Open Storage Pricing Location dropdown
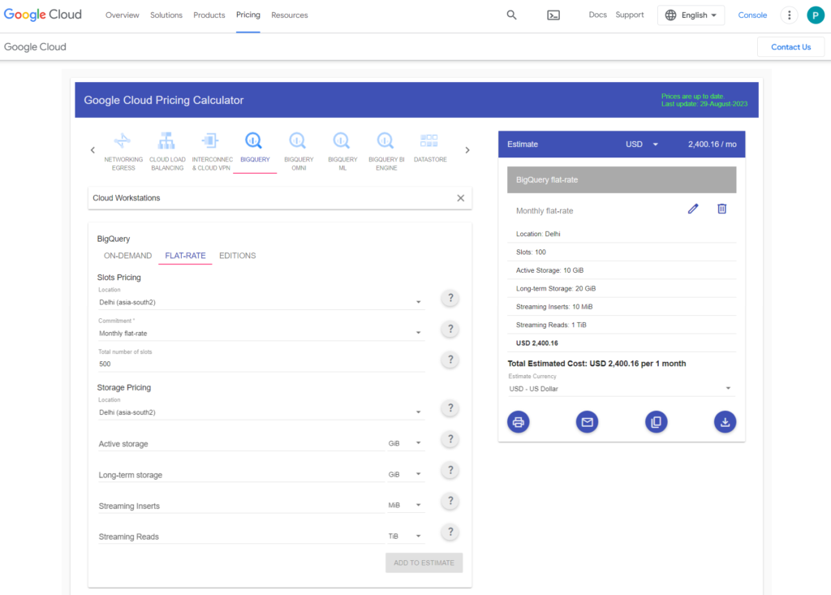The height and width of the screenshot is (595, 831). pyautogui.click(x=261, y=412)
